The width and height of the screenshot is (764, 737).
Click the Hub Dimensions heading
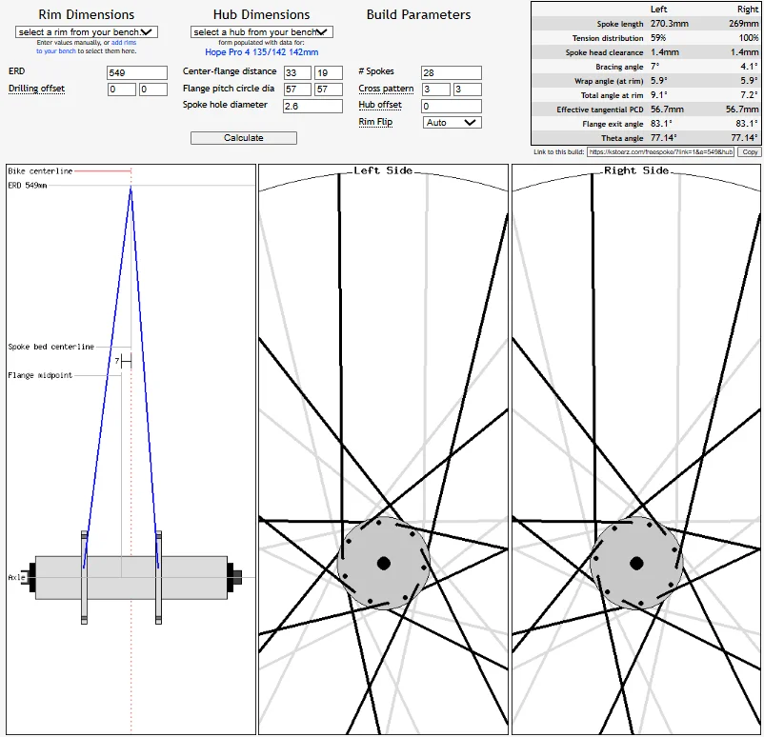pos(261,14)
